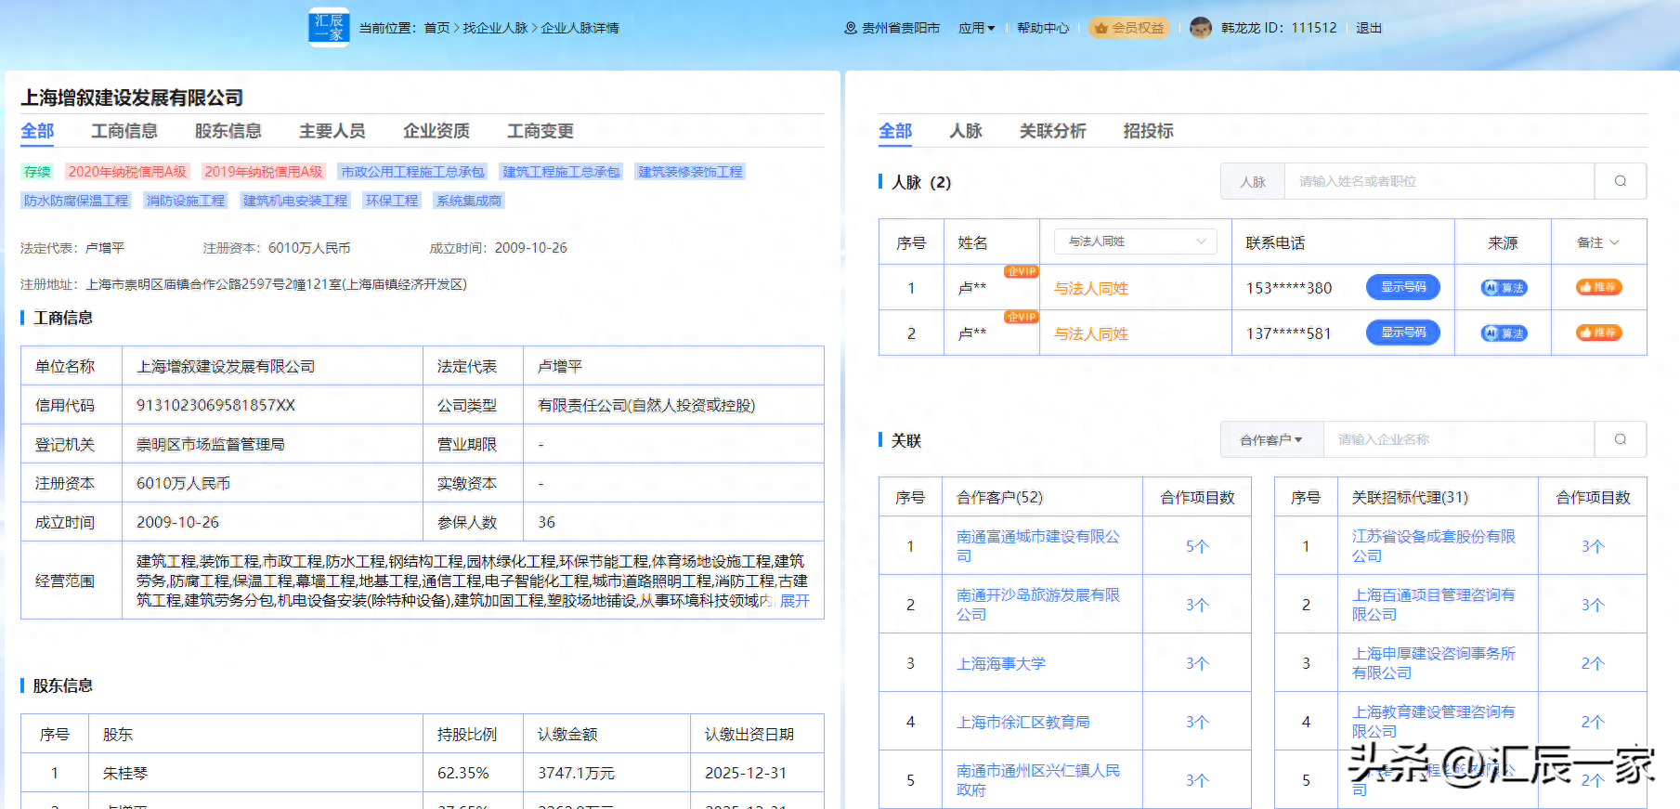Screen dimensions: 1680x809
Task: Open 上海海事大学 client link
Action: coord(1001,663)
